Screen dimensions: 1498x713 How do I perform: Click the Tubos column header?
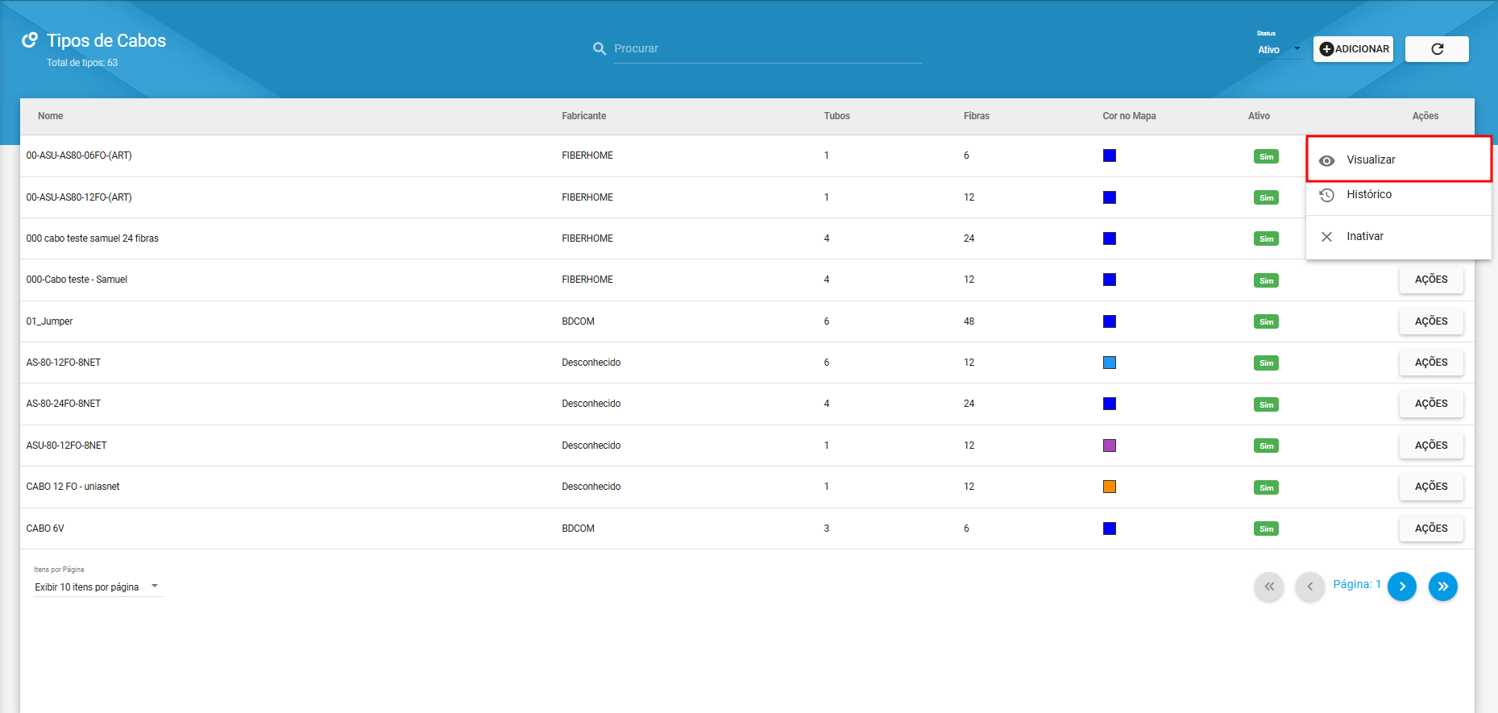[x=836, y=116]
